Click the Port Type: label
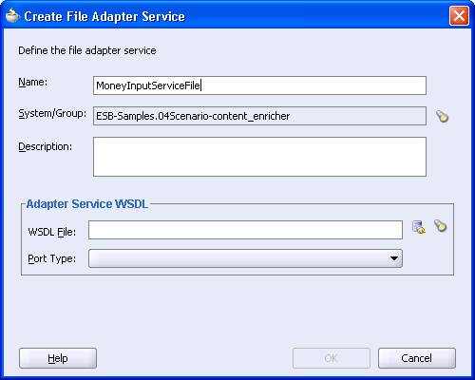The image size is (475, 380). (x=52, y=258)
